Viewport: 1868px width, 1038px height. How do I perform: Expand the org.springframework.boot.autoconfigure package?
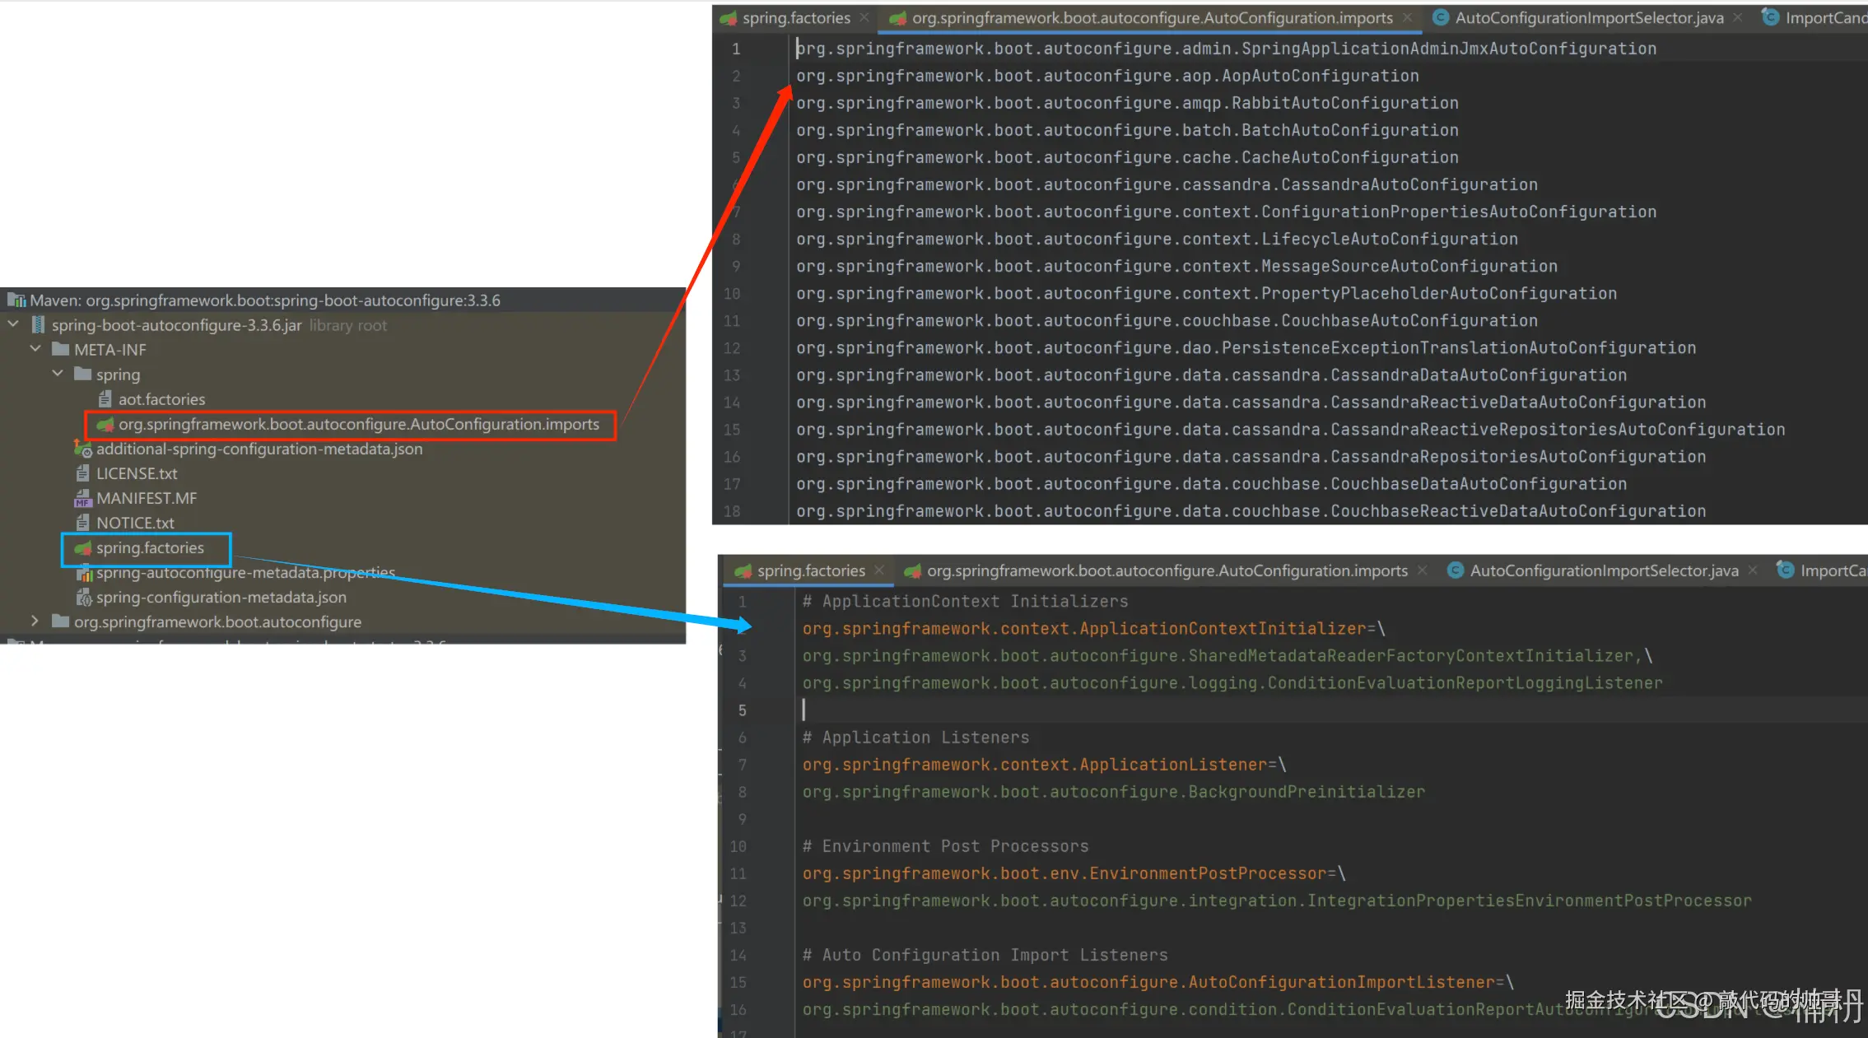pyautogui.click(x=35, y=621)
